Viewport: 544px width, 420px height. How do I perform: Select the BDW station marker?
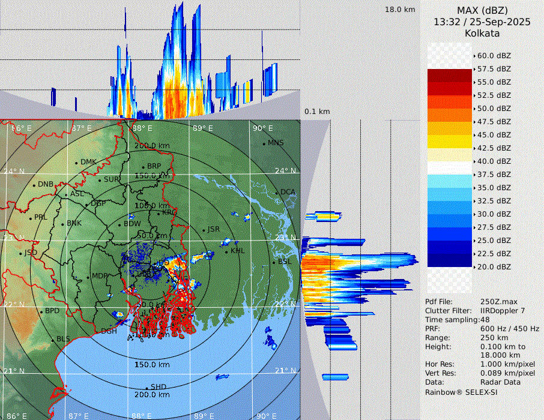(x=120, y=224)
